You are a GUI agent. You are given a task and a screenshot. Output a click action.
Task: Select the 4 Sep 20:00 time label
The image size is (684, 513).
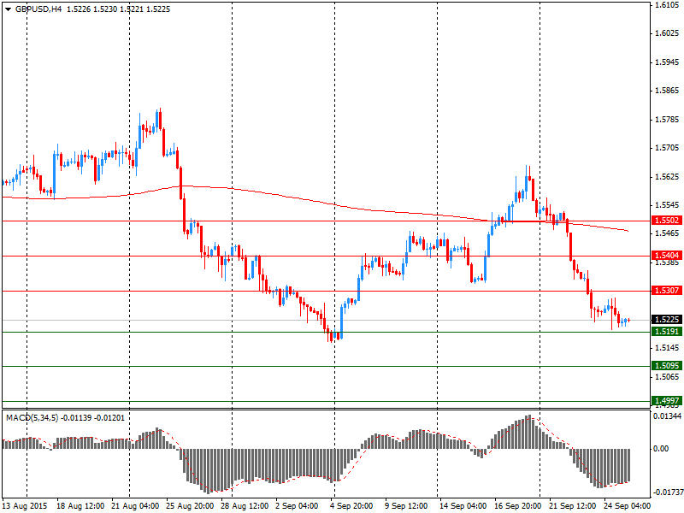click(351, 506)
